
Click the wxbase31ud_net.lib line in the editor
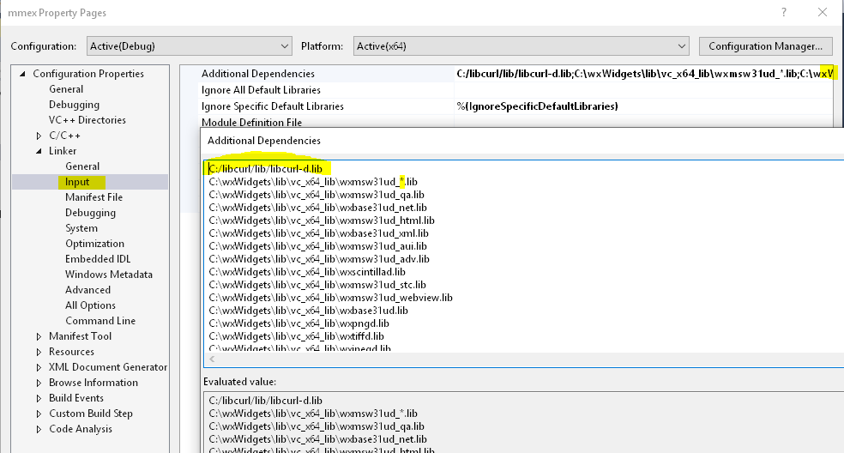click(x=317, y=208)
